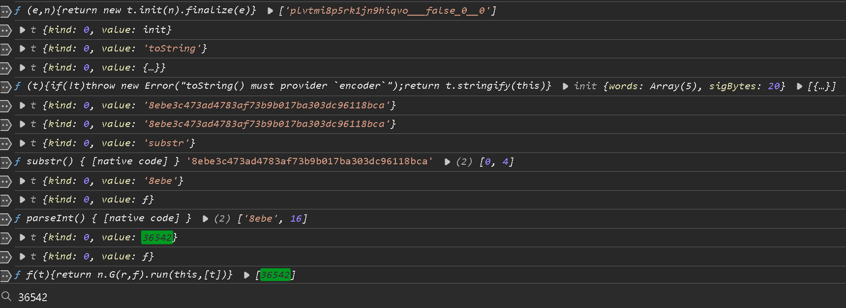The image size is (846, 308).
Task: Click the logpoint icon beside the finalize(e) function row
Action: click(x=5, y=11)
